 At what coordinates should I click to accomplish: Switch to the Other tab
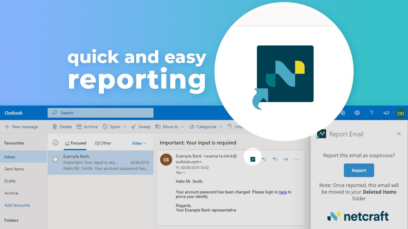coord(103,143)
